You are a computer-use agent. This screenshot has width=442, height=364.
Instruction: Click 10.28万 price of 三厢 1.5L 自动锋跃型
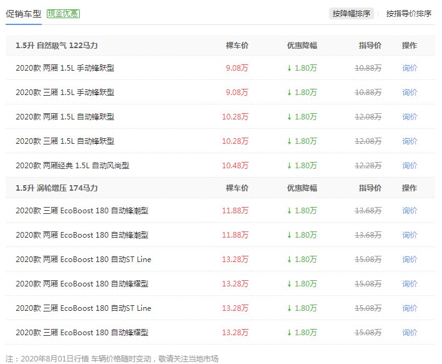tap(235, 141)
